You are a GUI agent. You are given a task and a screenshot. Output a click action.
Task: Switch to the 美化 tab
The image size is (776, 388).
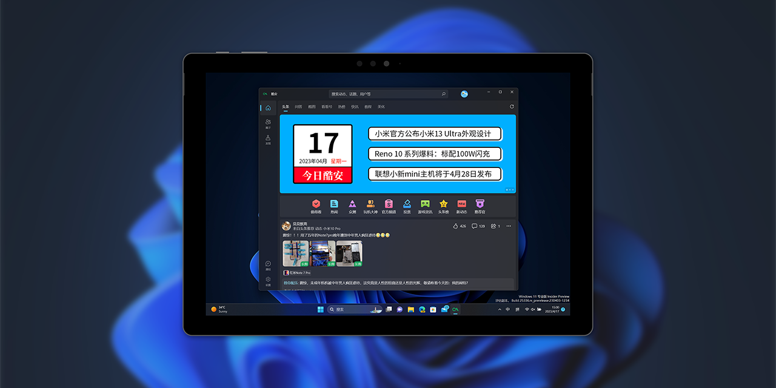point(381,107)
